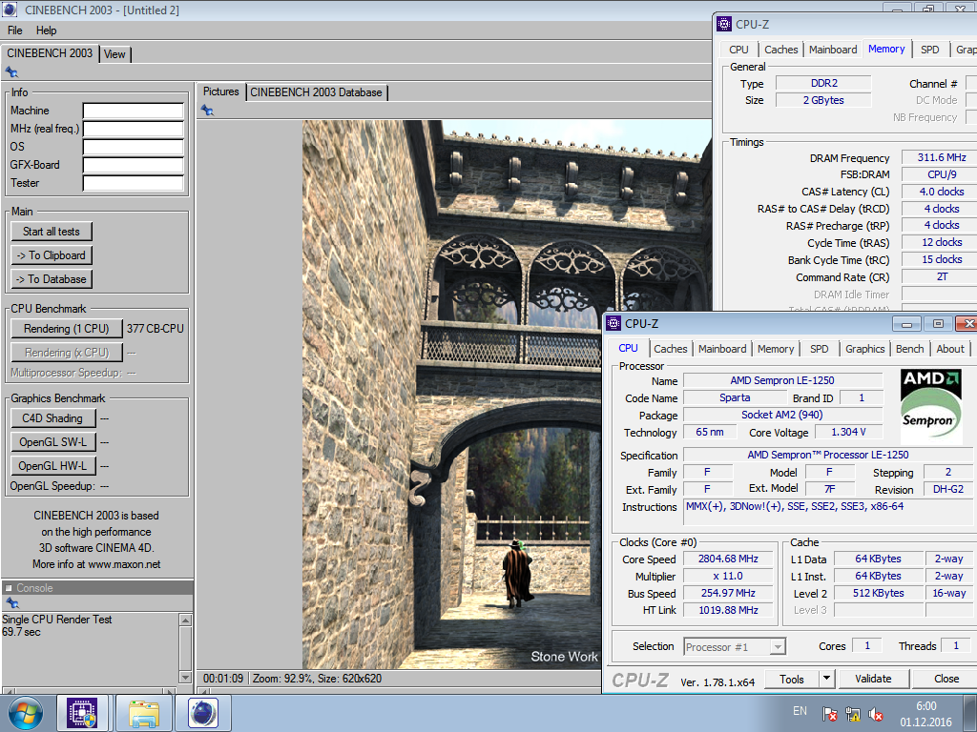Select the Pictures tab

pos(220,91)
